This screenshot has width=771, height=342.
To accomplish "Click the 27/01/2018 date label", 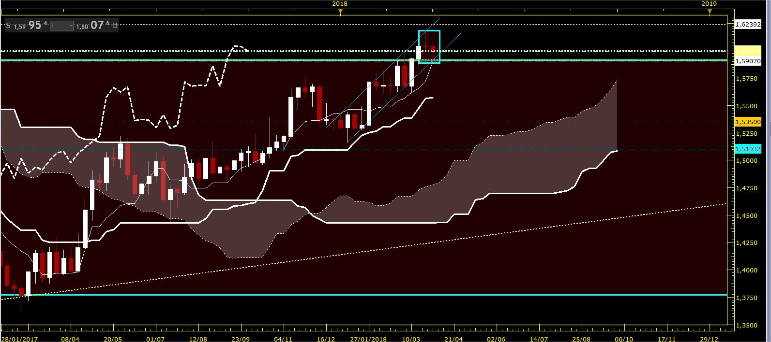I will pos(368,339).
